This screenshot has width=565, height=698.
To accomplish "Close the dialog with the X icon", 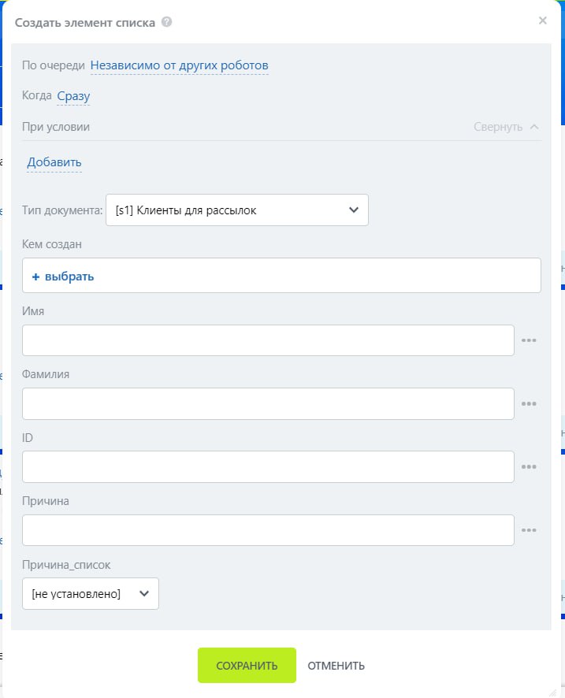I will pyautogui.click(x=542, y=21).
